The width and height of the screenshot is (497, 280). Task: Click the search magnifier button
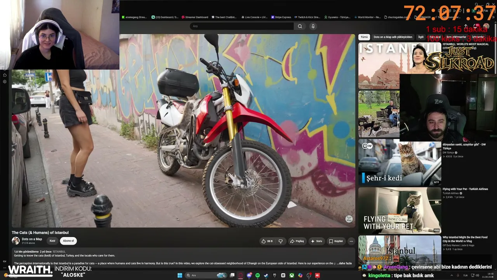[x=300, y=26]
